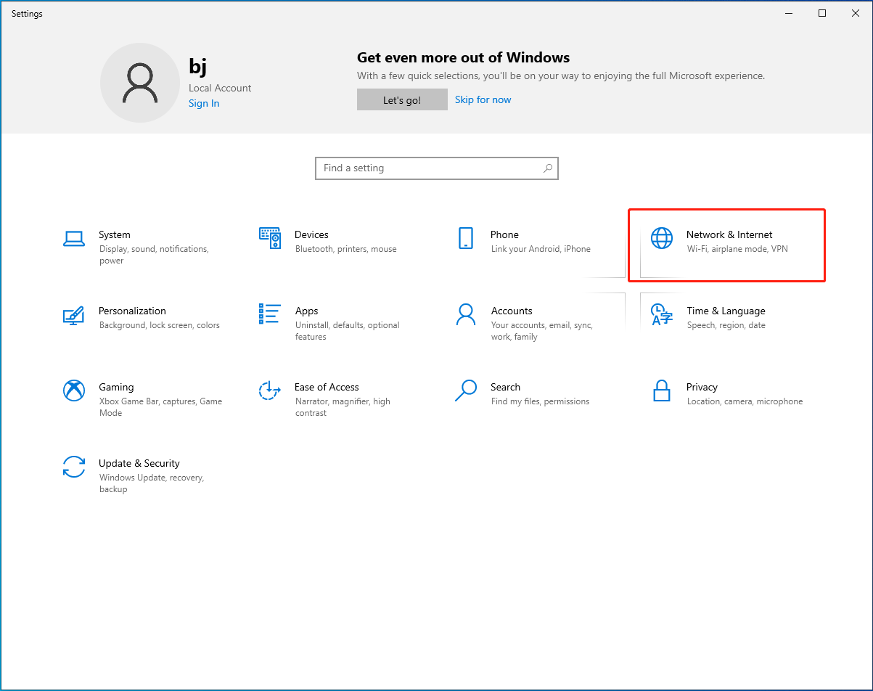Open the System settings title
Image resolution: width=873 pixels, height=691 pixels.
pos(115,235)
